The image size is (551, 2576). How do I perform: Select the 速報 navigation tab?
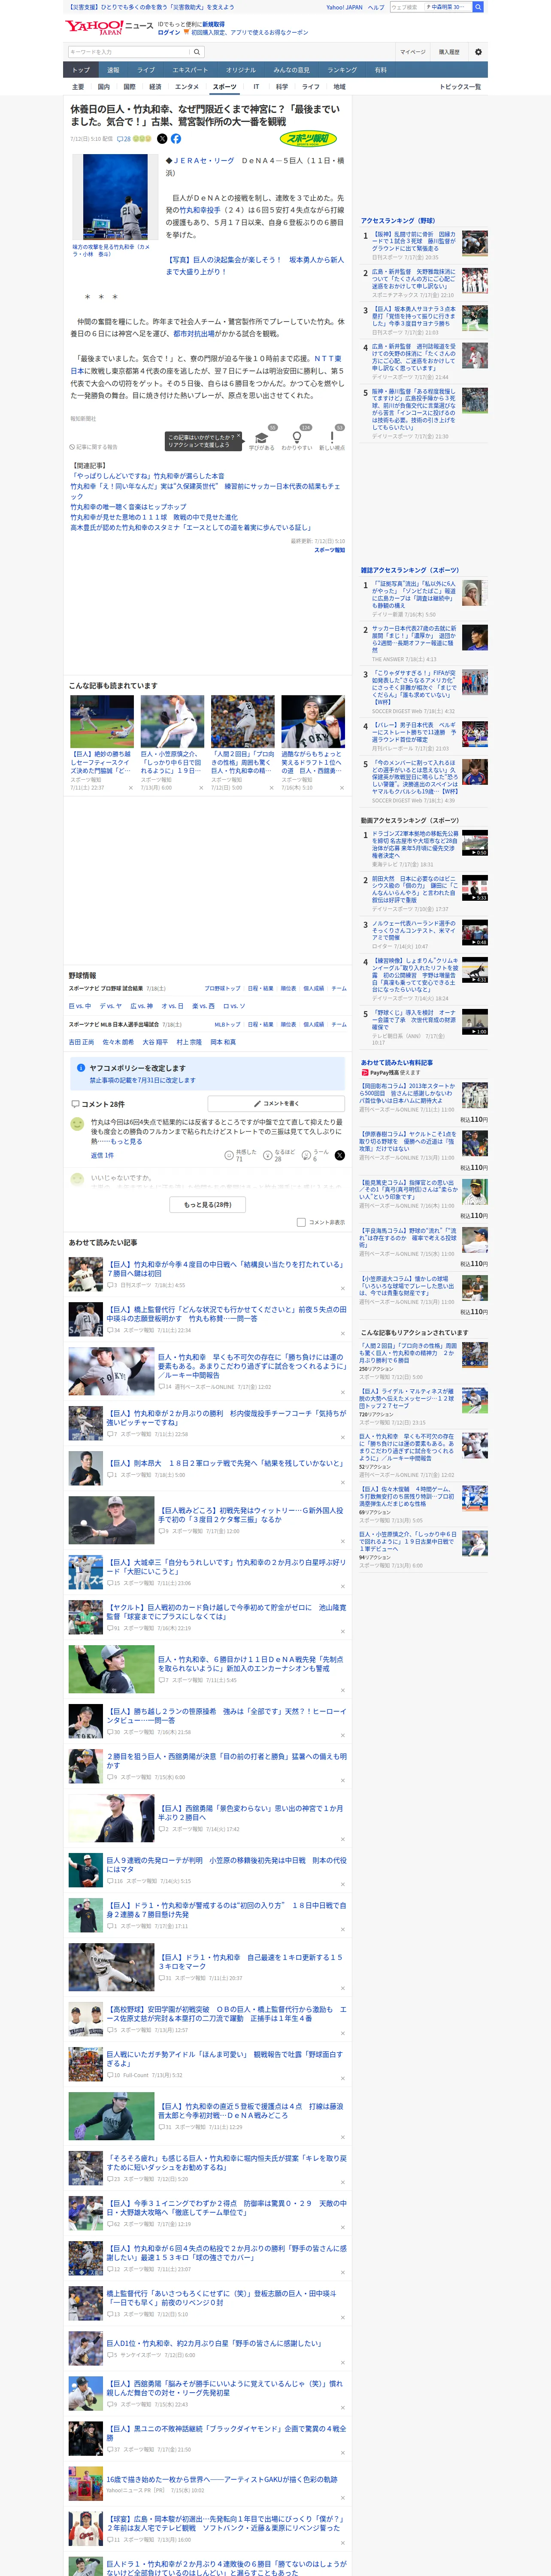pos(113,70)
